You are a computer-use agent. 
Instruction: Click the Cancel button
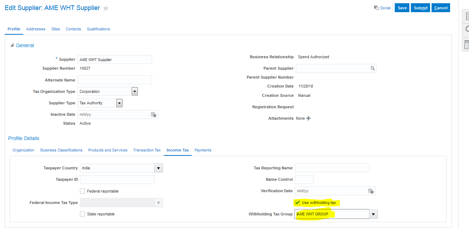(441, 8)
